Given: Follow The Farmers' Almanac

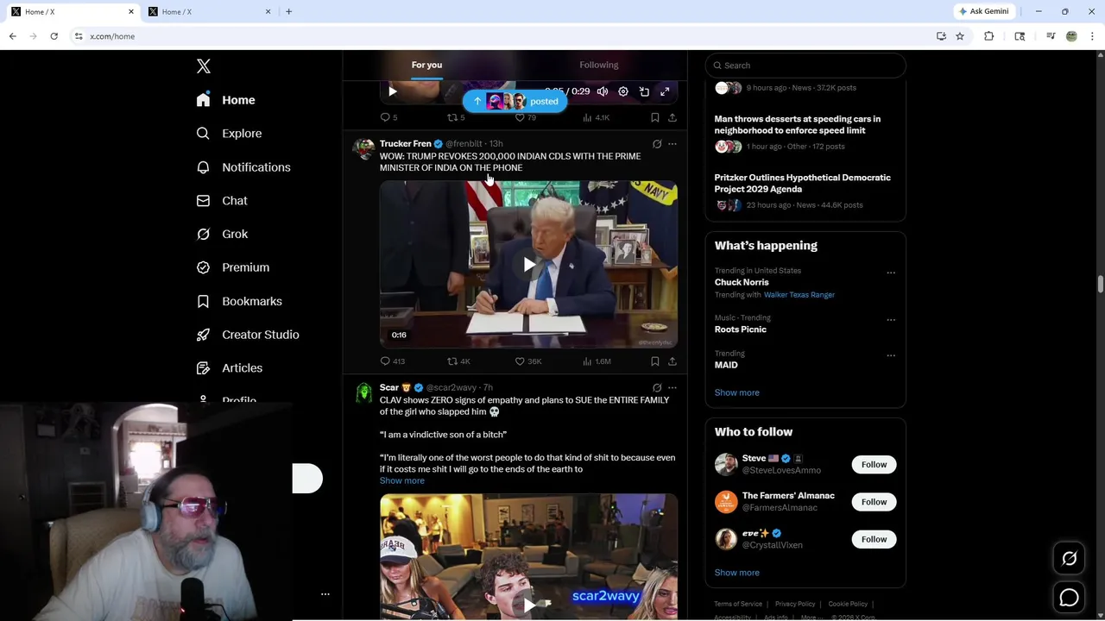Looking at the screenshot, I should coord(874,502).
